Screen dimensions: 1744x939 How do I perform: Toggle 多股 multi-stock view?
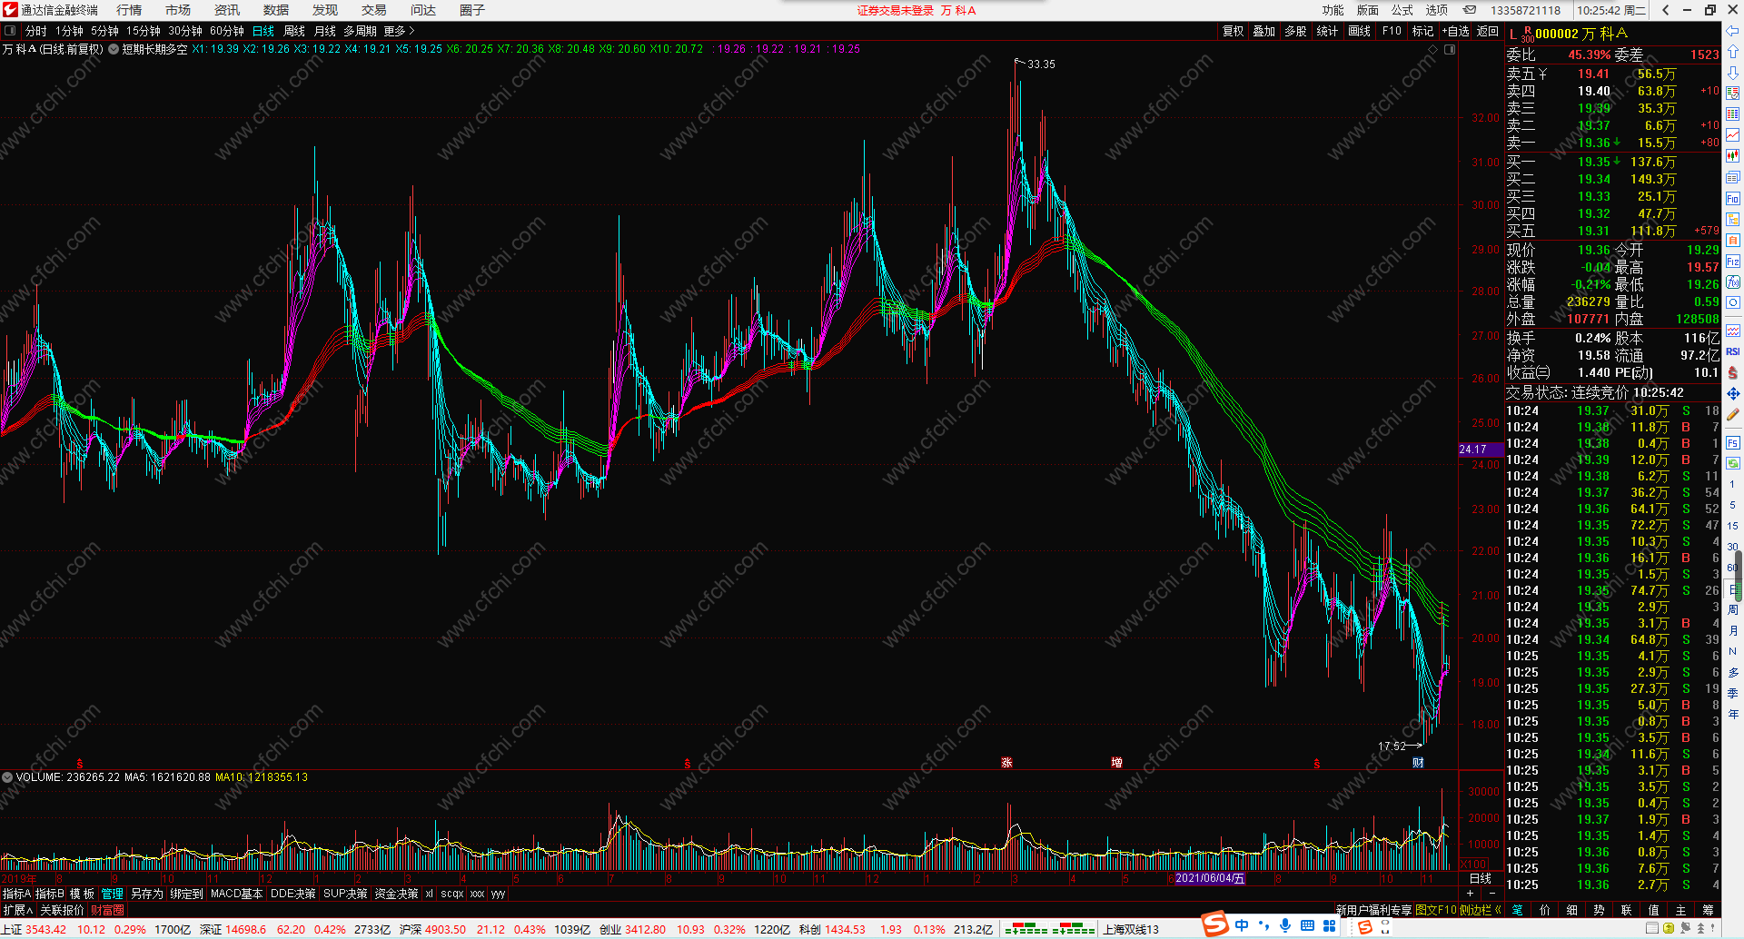(1296, 31)
